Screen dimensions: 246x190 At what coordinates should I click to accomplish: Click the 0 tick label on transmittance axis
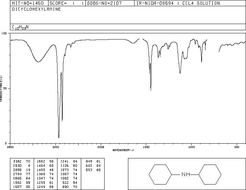6,143
